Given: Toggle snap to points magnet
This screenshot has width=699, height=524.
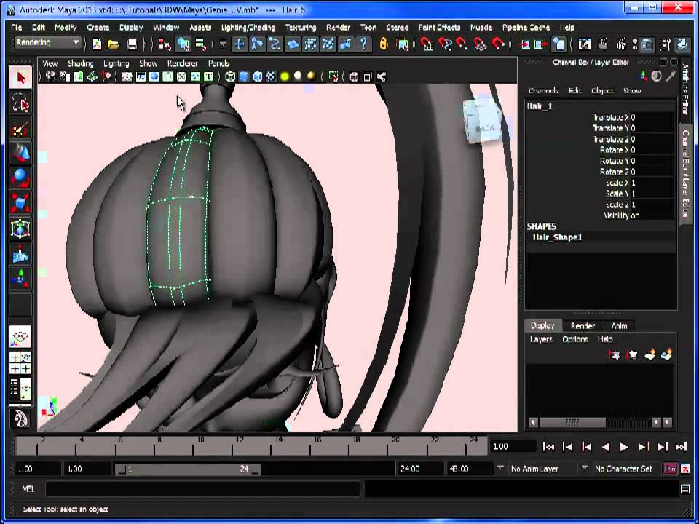Looking at the screenshot, I should [x=462, y=44].
